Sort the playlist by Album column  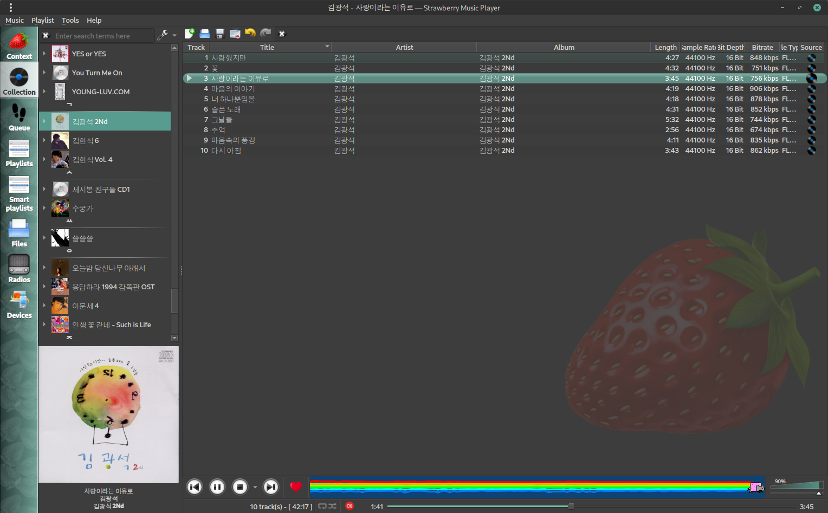pyautogui.click(x=564, y=47)
